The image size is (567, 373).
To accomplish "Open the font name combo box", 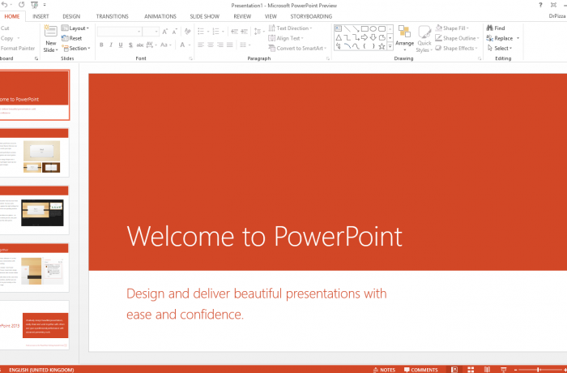I will [x=119, y=32].
